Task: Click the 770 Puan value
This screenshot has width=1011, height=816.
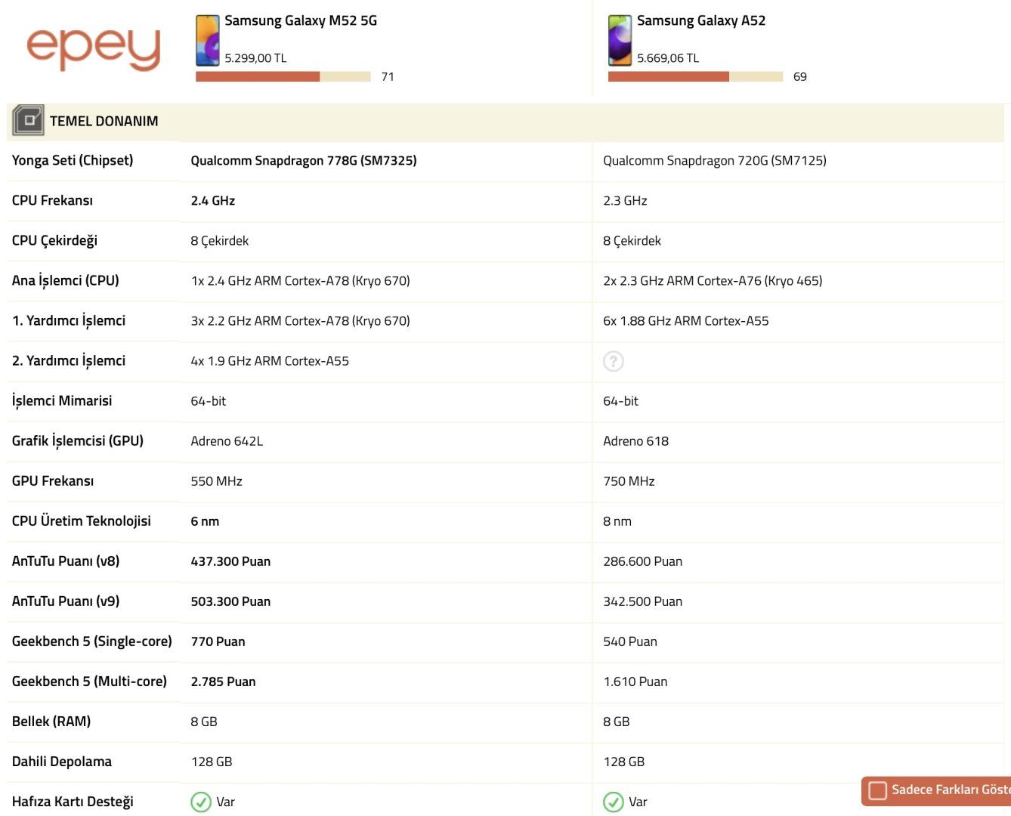Action: coord(218,641)
